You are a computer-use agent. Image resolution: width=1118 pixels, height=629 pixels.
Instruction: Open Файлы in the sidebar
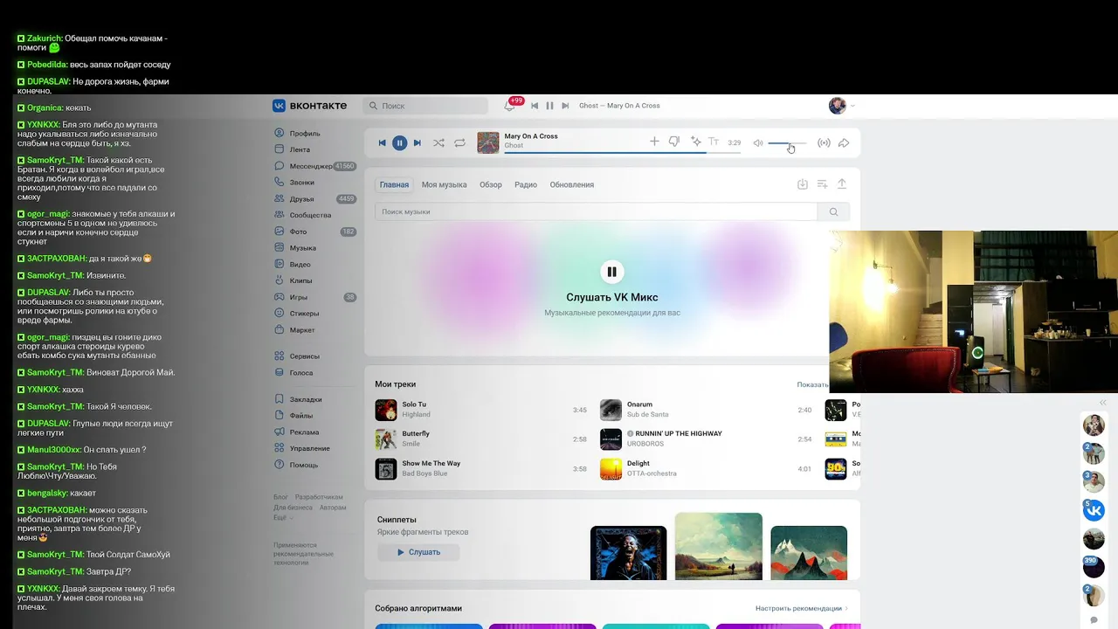click(301, 416)
